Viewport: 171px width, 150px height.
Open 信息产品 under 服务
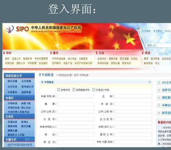(68, 63)
